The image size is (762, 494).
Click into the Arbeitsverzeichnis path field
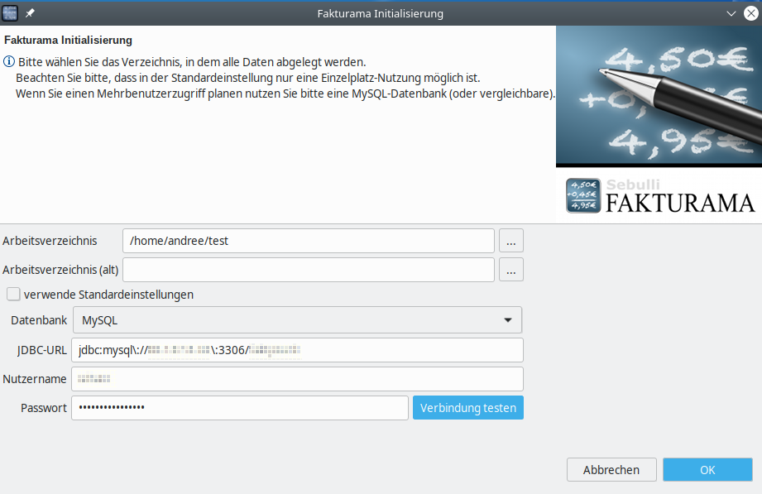coord(309,241)
